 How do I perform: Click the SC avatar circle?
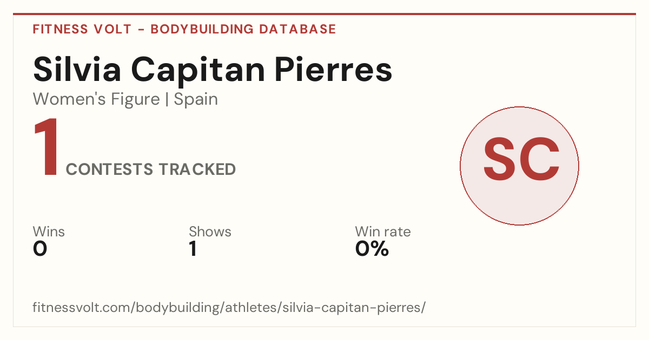pyautogui.click(x=519, y=166)
